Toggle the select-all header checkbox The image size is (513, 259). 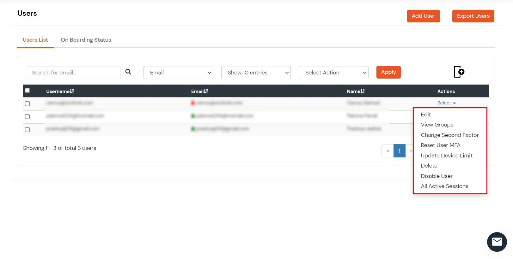(27, 91)
